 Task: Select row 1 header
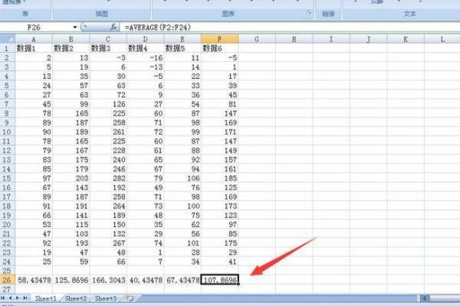coord(8,48)
